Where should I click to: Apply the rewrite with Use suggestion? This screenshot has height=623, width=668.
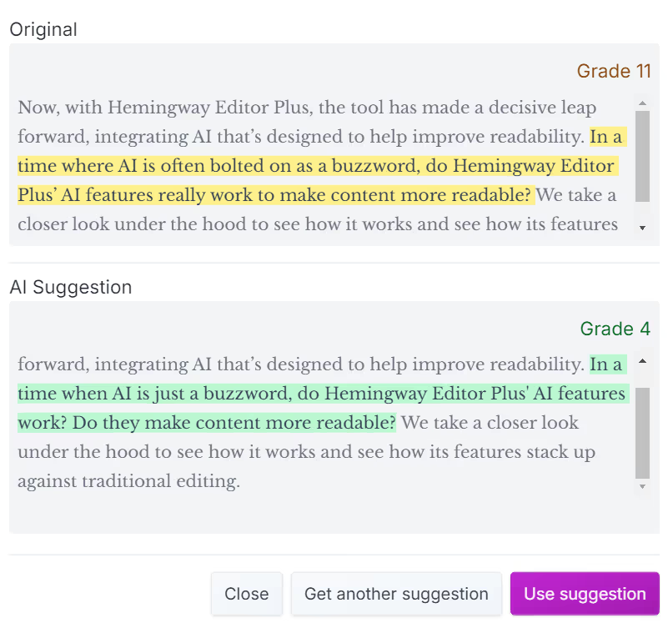pos(585,594)
